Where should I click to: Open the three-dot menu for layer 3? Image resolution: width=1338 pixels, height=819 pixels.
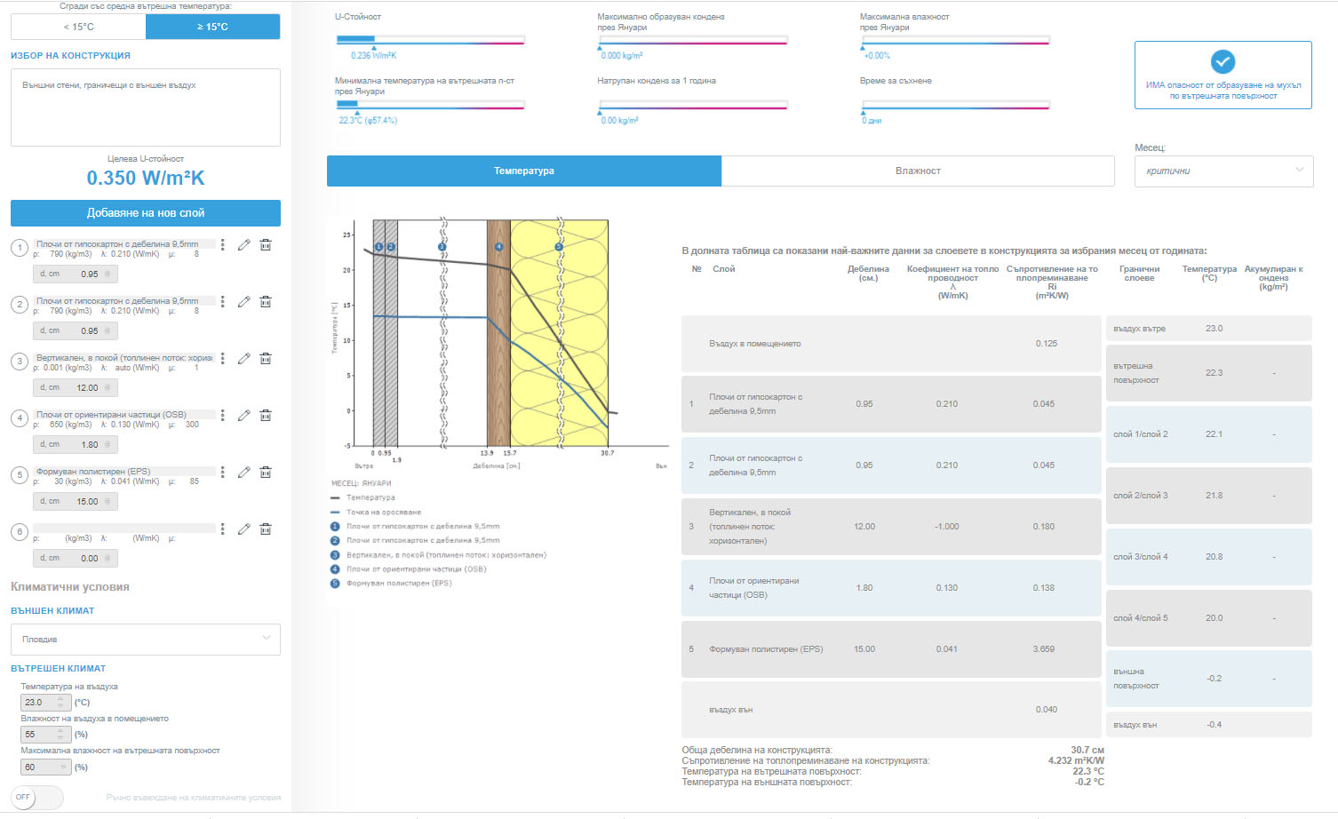tap(223, 359)
